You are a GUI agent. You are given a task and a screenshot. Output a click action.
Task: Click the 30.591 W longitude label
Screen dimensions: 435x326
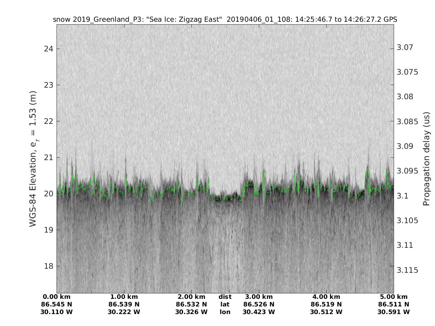[x=393, y=312]
